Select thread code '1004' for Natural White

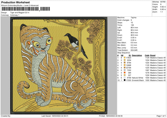coord(147,78)
